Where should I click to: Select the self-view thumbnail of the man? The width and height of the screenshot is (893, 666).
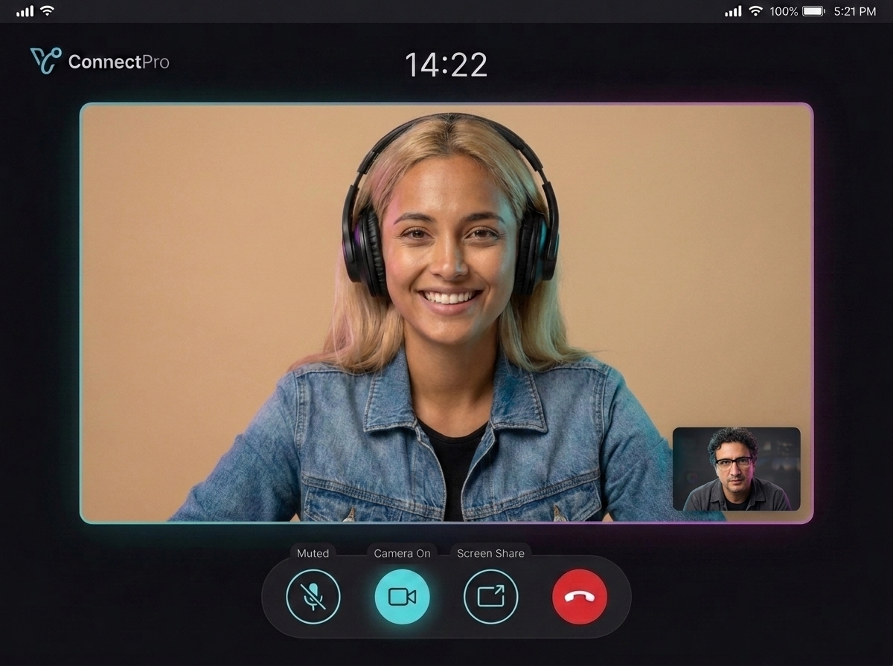[x=737, y=469]
